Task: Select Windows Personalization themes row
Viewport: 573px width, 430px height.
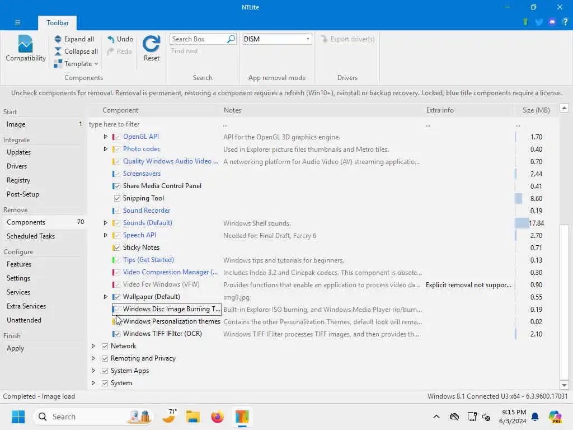Action: [324, 321]
